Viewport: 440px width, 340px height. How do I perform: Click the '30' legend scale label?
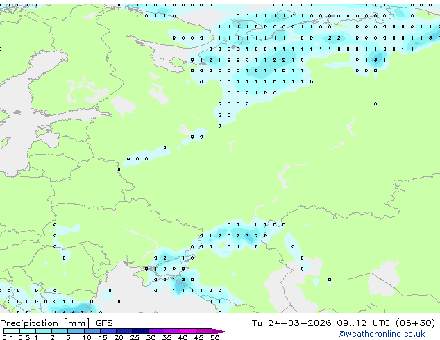coord(151,337)
